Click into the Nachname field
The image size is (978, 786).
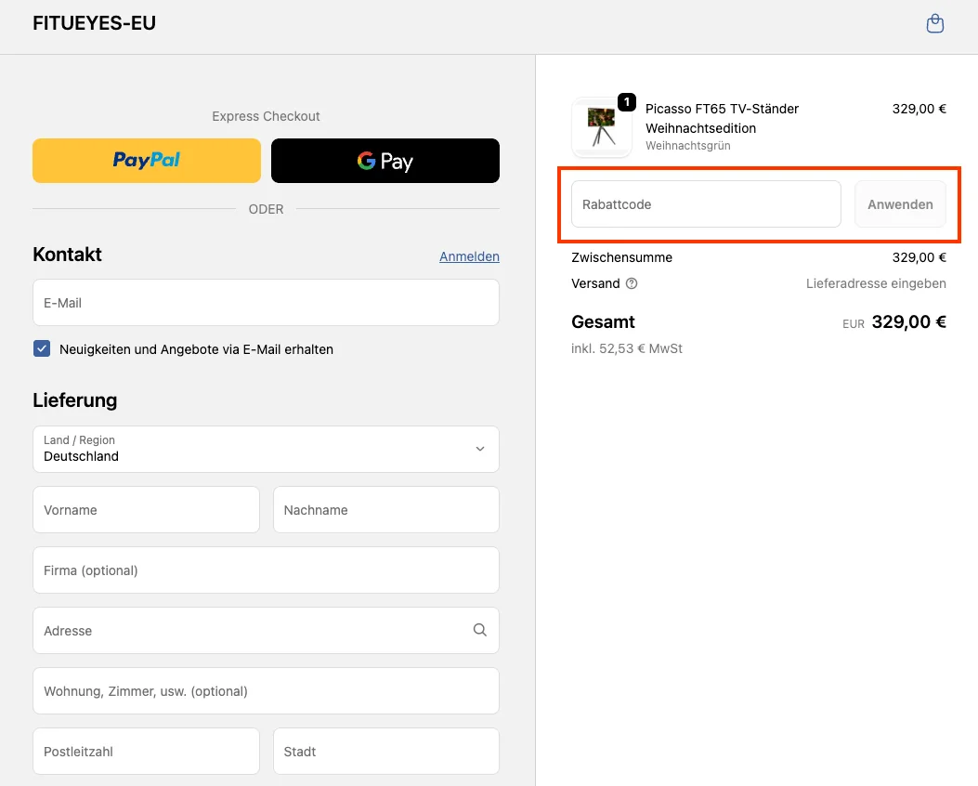pos(385,510)
